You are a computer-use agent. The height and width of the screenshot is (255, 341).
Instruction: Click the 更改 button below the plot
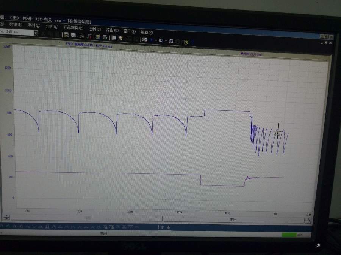233,219
